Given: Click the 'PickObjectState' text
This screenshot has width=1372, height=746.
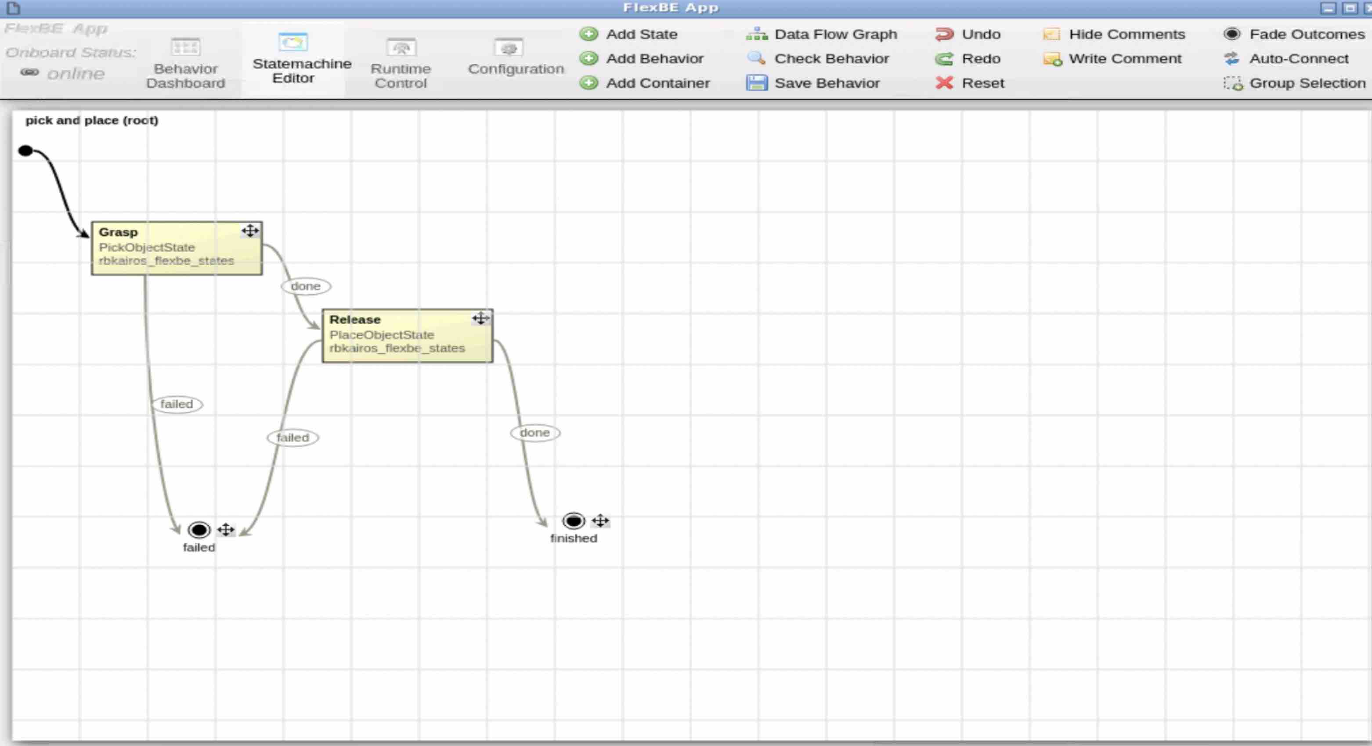Looking at the screenshot, I should (147, 247).
